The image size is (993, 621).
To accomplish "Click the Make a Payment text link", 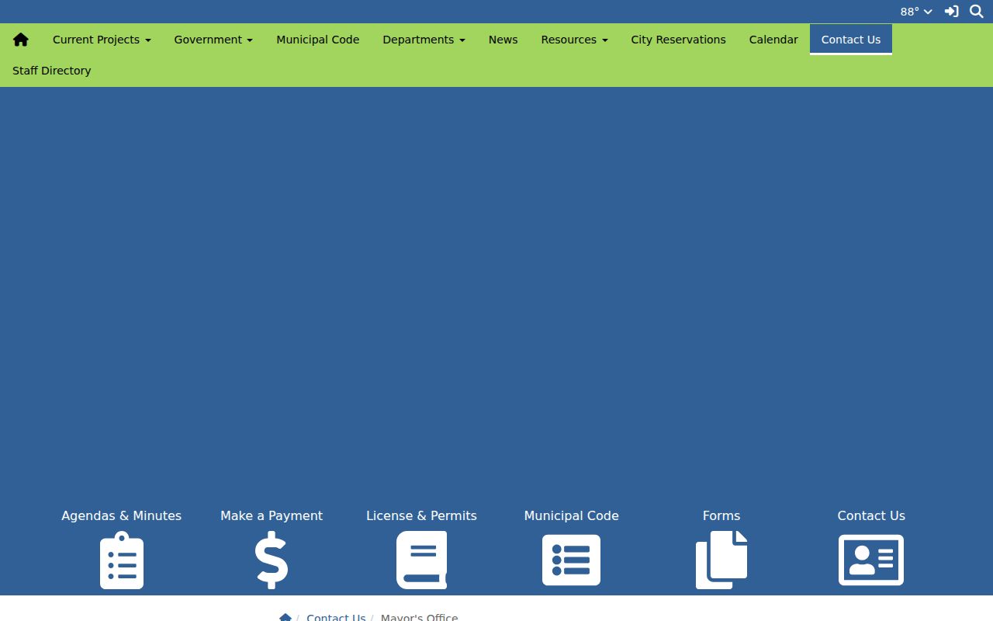I will click(x=272, y=515).
